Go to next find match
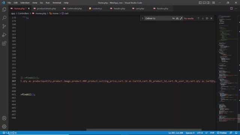The image size is (240, 135). (202, 18)
